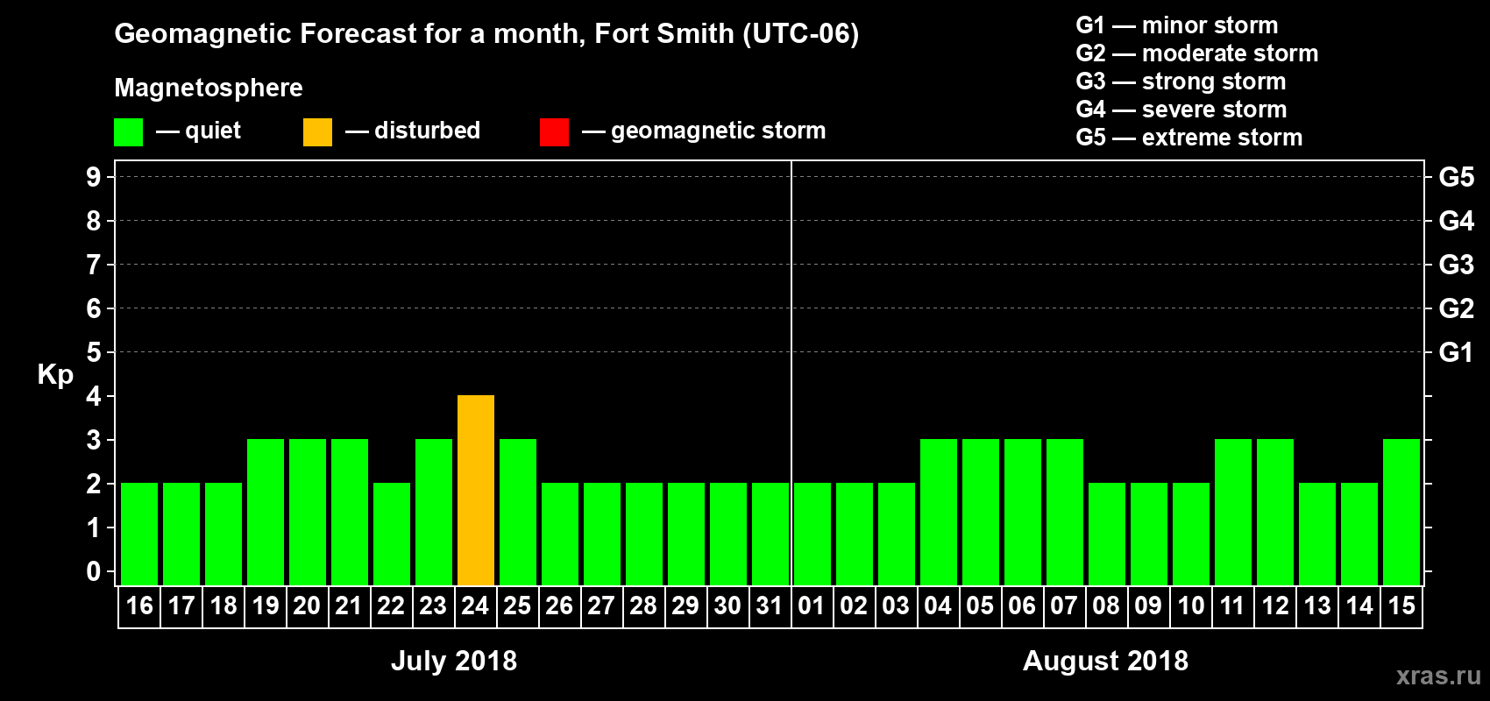1490x701 pixels.
Task: Click the Kp axis value 9
Action: (94, 177)
